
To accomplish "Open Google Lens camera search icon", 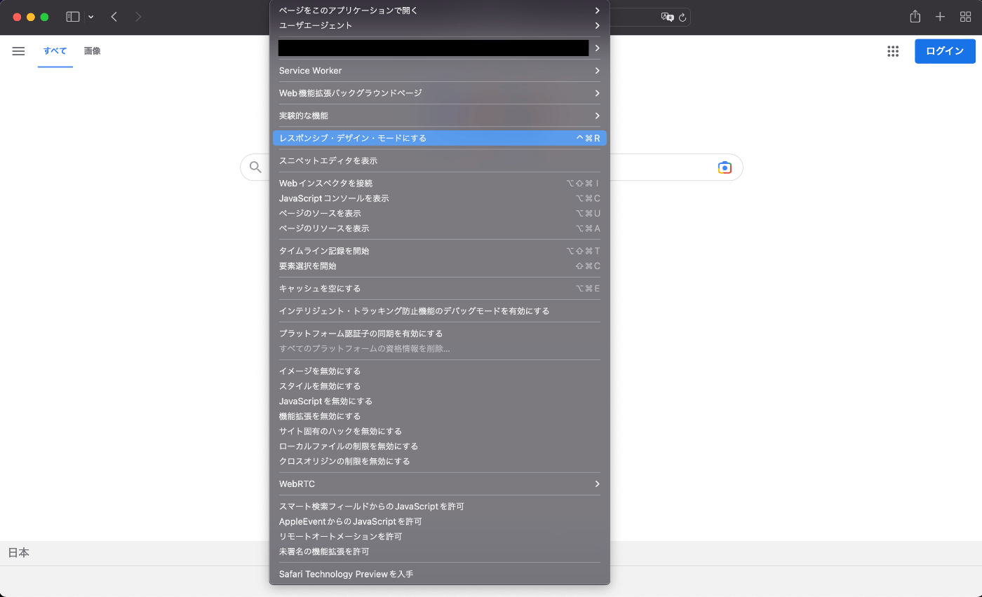I will [725, 167].
